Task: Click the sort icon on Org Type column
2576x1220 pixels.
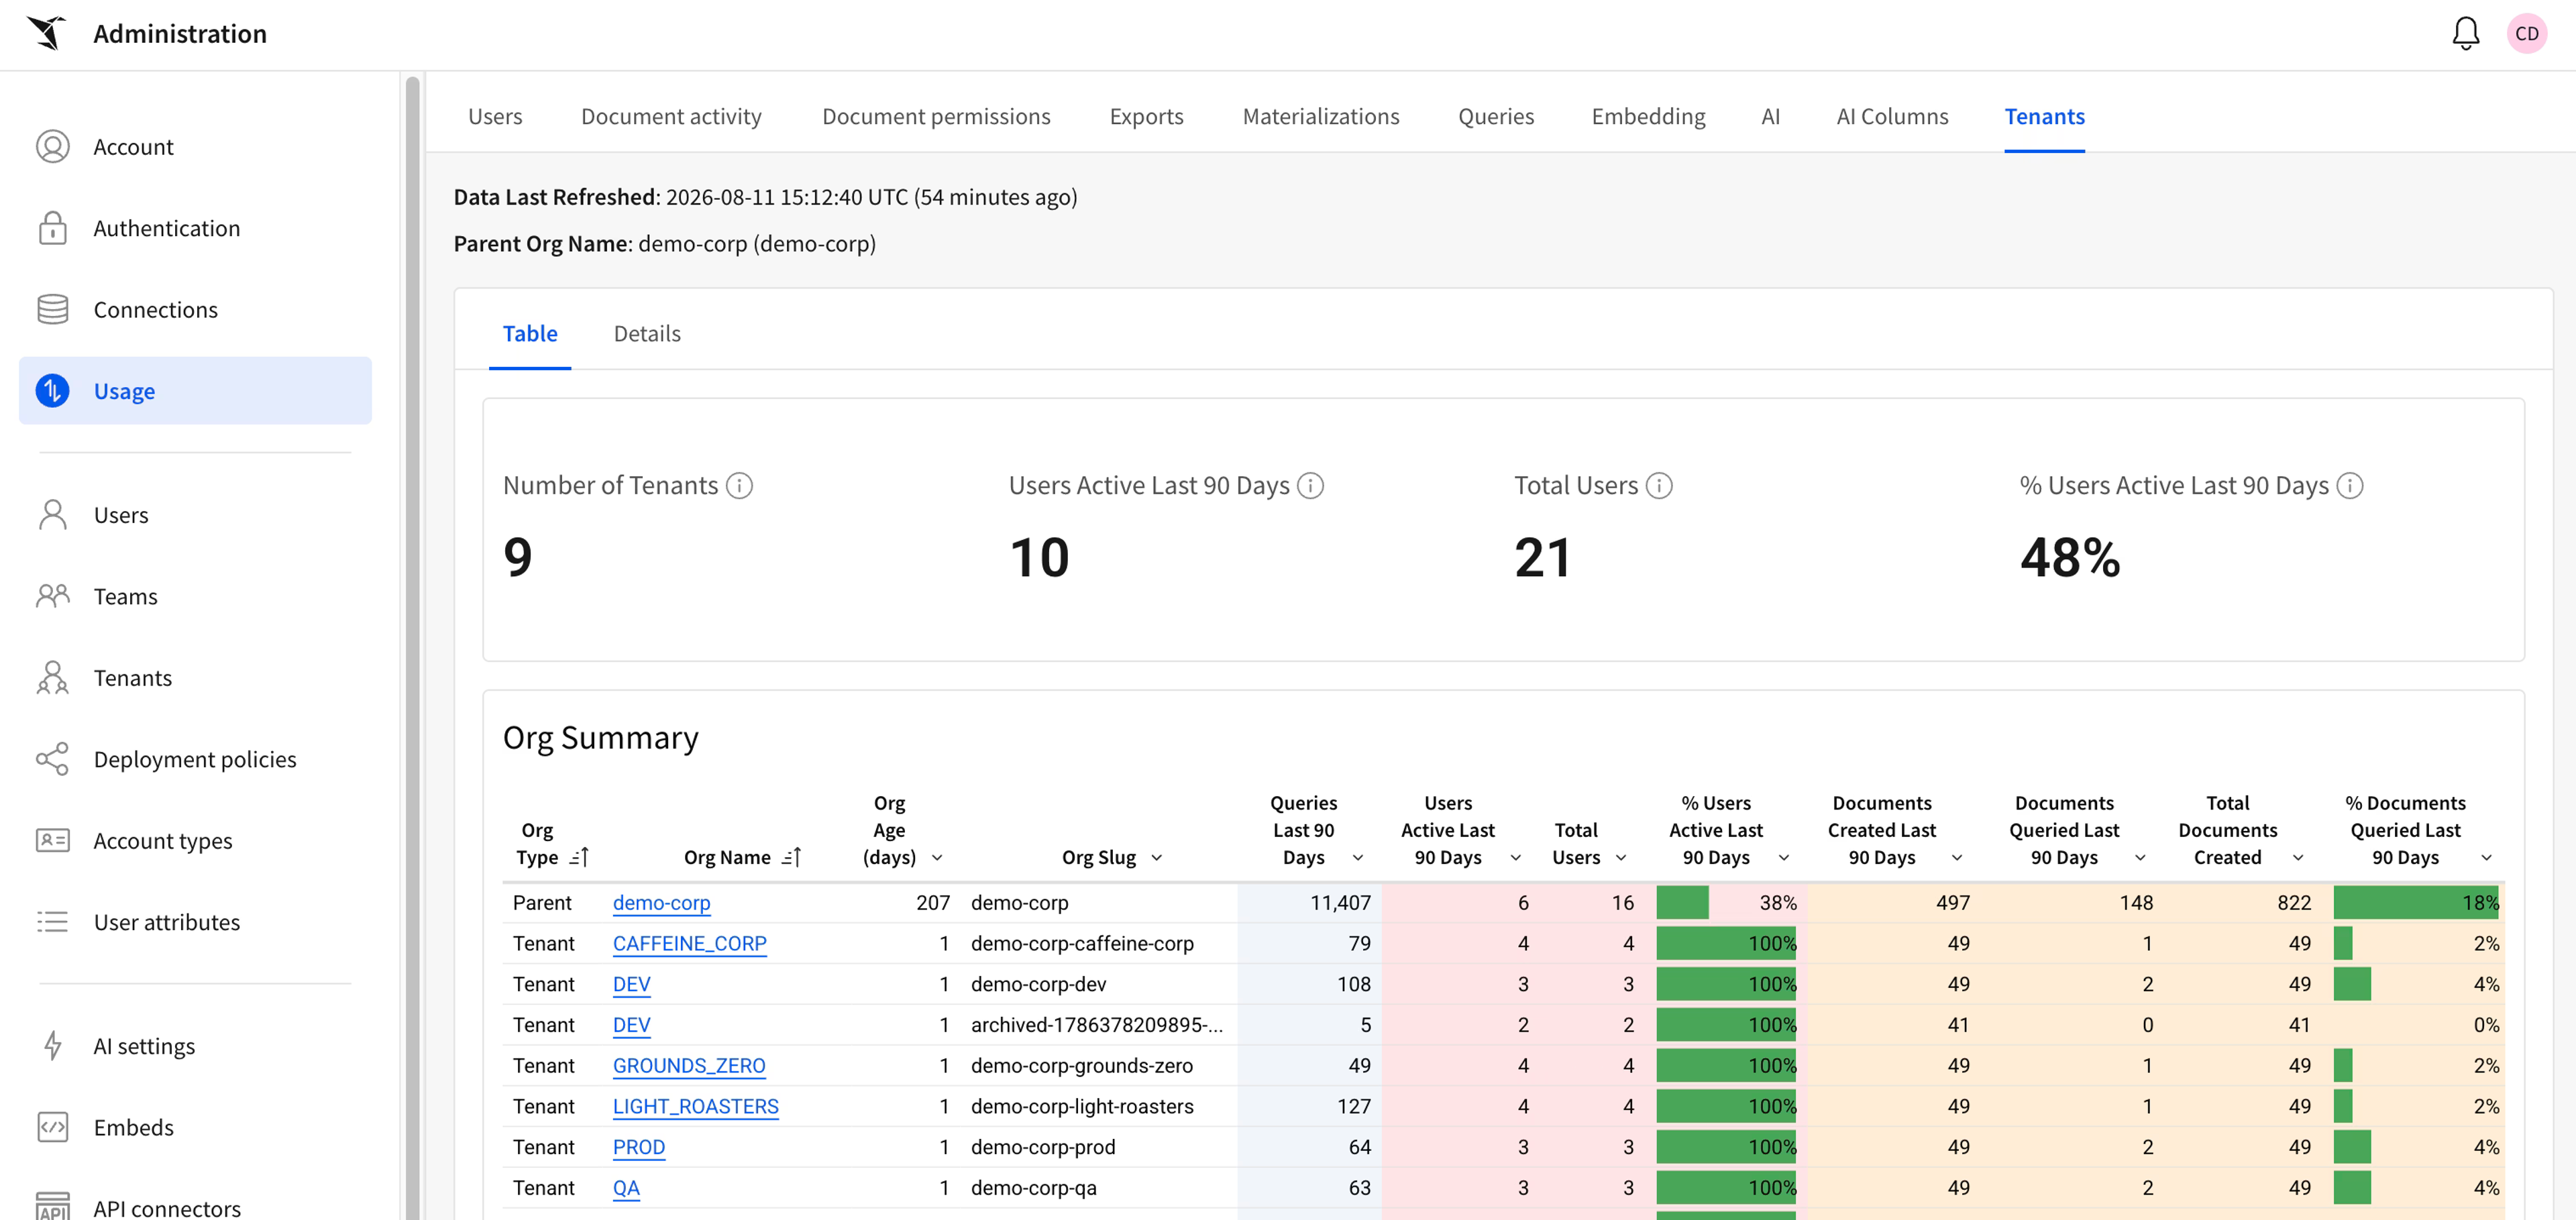Action: (580, 858)
